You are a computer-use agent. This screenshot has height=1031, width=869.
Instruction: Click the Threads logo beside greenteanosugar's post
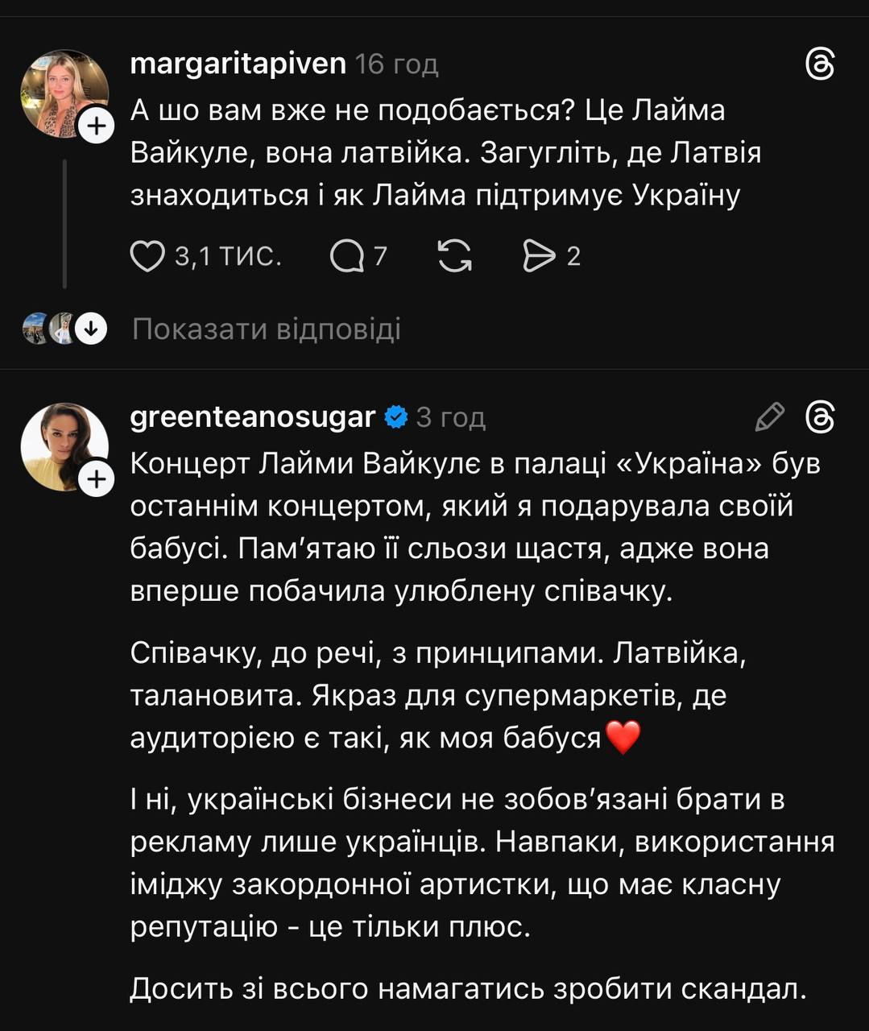click(x=820, y=417)
